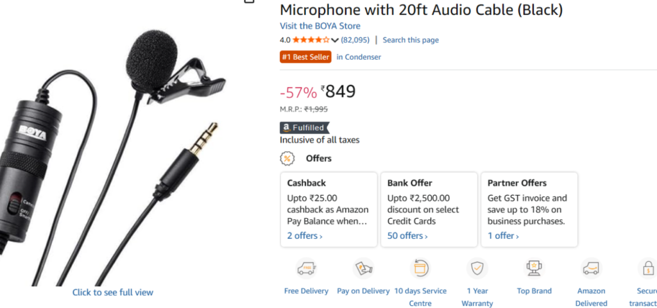The image size is (657, 308).
Task: Visit the BOYA Store link
Action: coord(320,26)
